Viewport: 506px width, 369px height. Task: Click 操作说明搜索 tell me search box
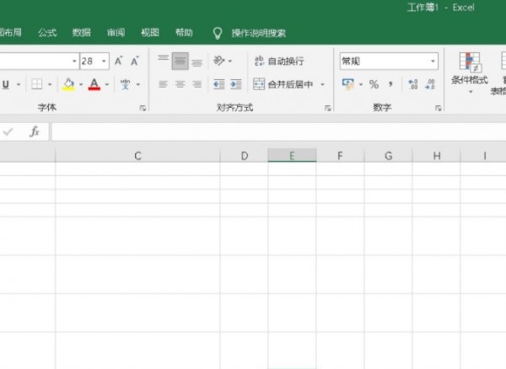pos(259,33)
